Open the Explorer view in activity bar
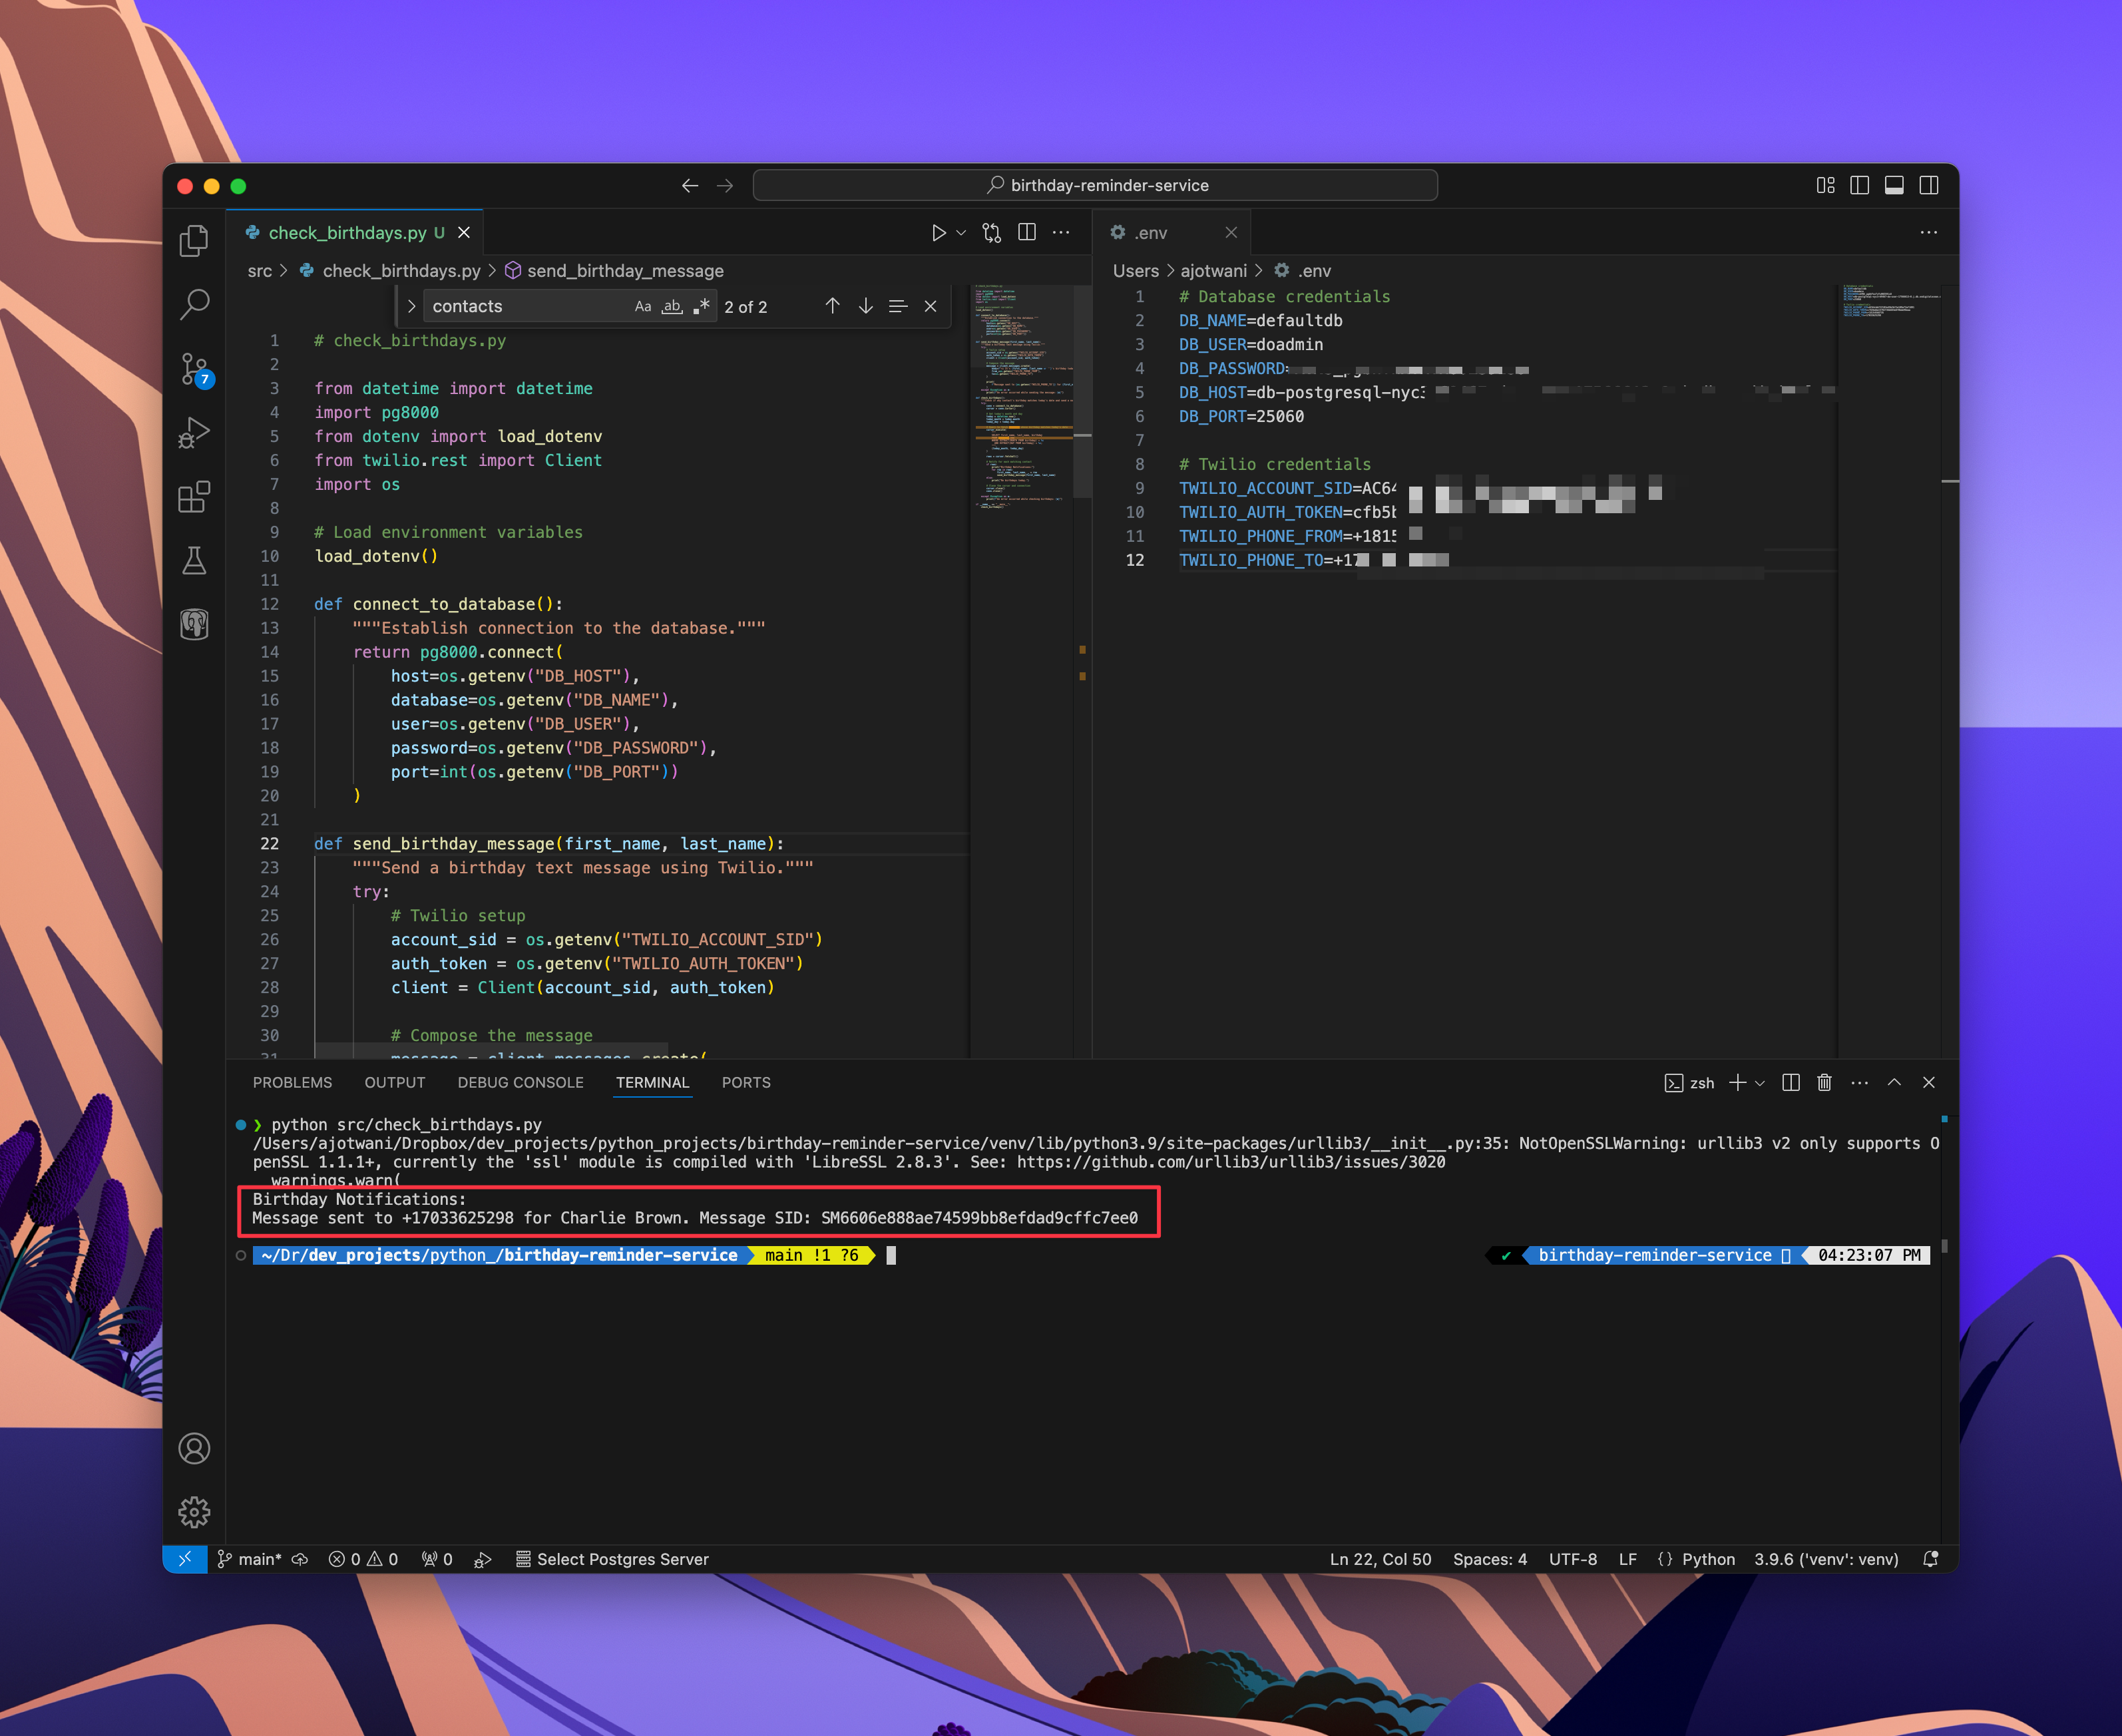The image size is (2122, 1736). [194, 241]
